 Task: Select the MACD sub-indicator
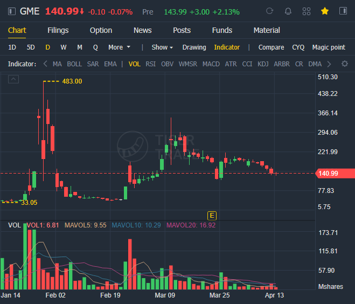click(211, 64)
